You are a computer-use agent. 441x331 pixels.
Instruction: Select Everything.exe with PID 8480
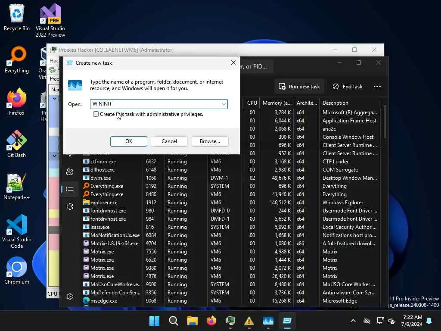(x=231, y=194)
